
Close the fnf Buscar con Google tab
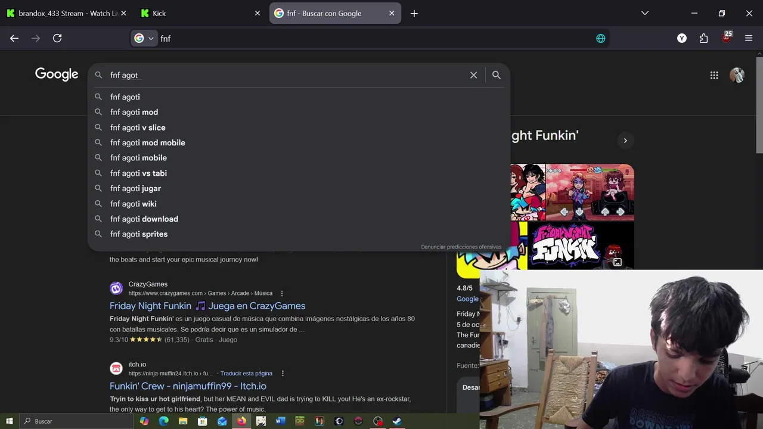click(392, 13)
